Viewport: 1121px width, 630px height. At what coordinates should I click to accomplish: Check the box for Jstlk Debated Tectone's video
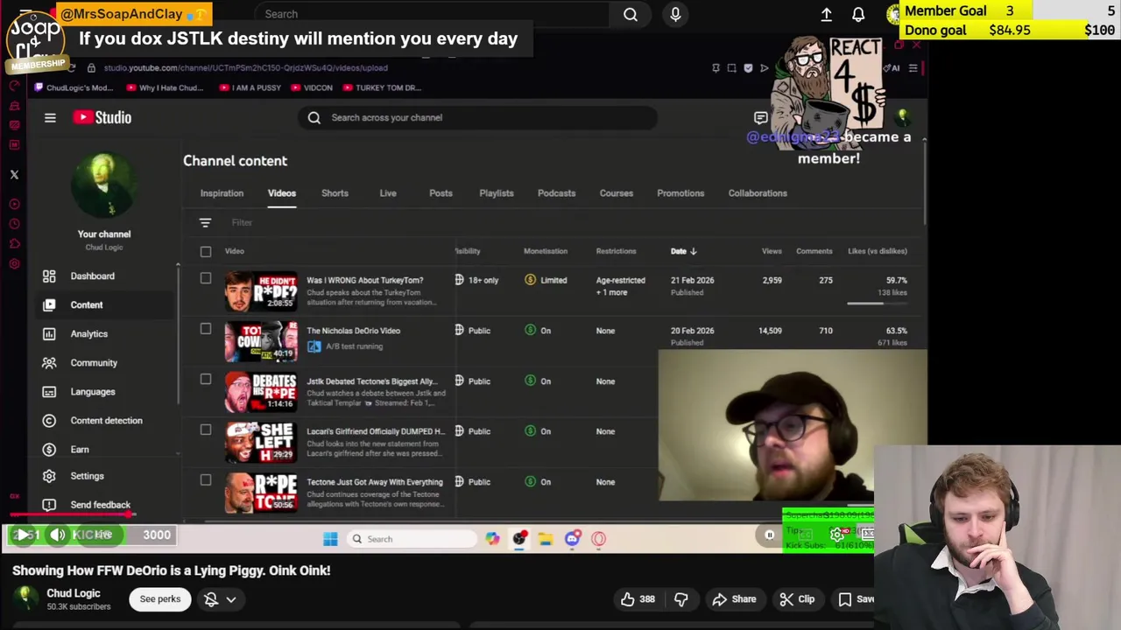(206, 379)
